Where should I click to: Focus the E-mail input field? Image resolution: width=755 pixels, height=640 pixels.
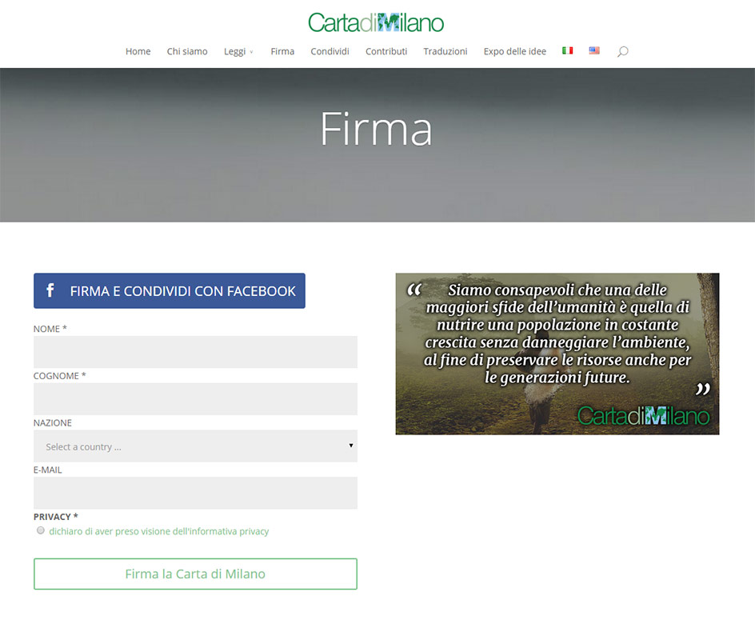pos(195,493)
